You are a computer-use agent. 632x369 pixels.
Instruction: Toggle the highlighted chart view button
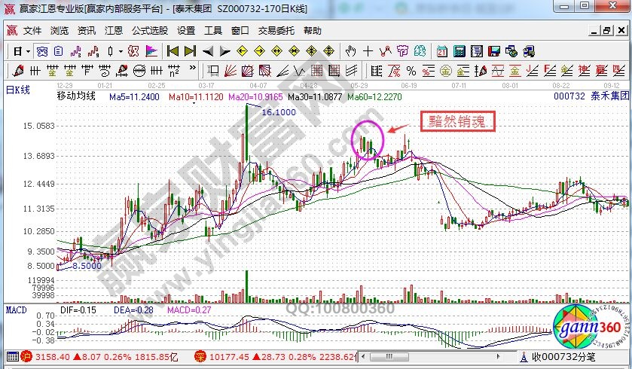(44, 51)
